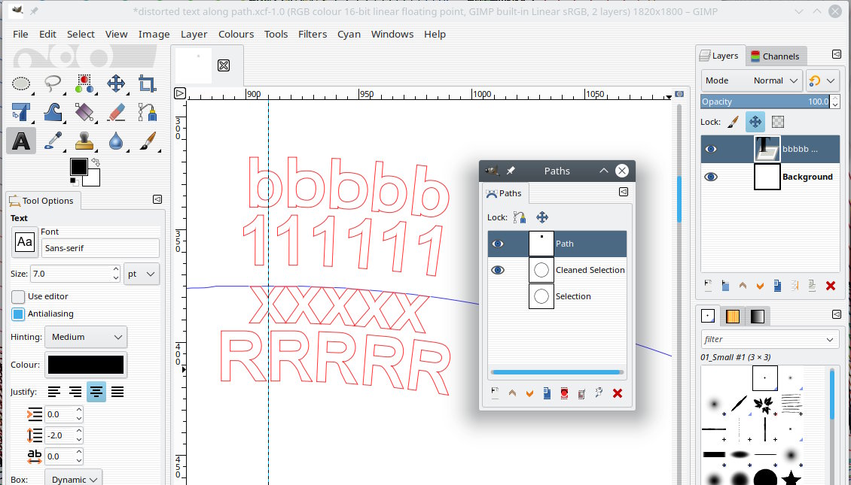
Task: Enable the Use editor checkbox
Action: click(x=18, y=296)
